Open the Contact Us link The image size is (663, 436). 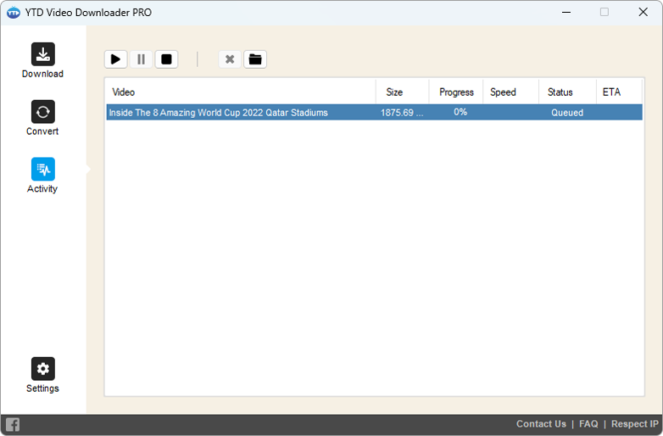click(x=541, y=424)
